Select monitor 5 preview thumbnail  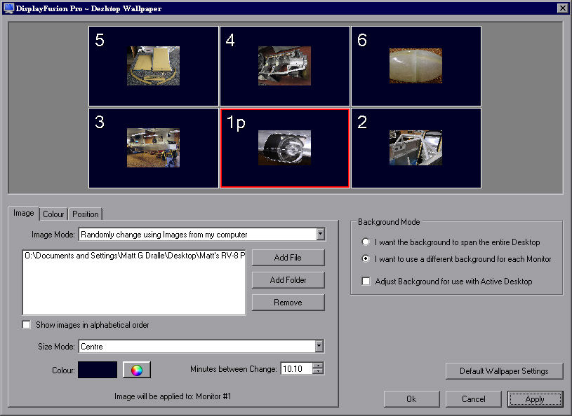click(x=154, y=67)
